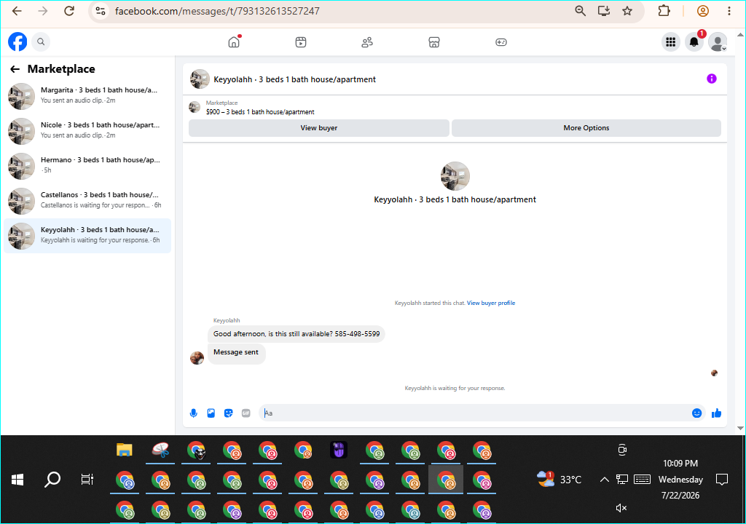Open Windows taskbar search
This screenshot has width=746, height=524.
(x=52, y=480)
